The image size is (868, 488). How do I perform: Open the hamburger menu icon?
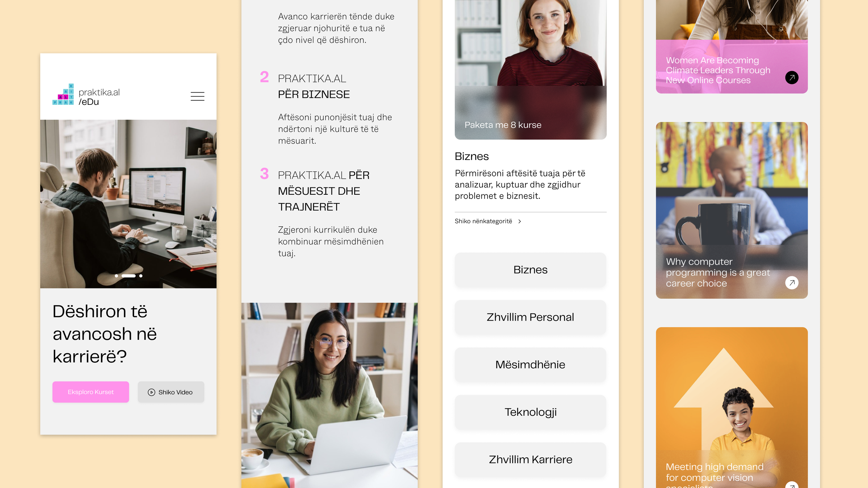click(x=197, y=96)
